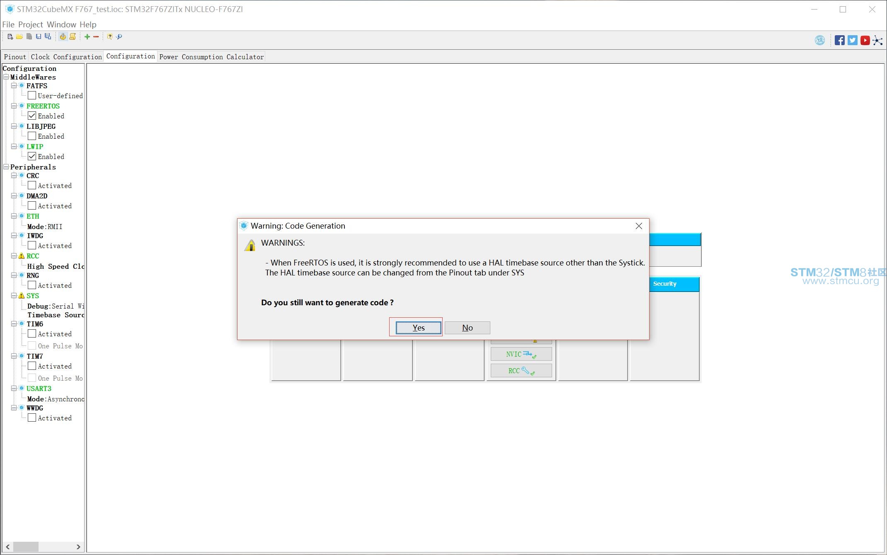Decline code generation with No
Viewport: 887px width, 555px height.
coord(467,328)
